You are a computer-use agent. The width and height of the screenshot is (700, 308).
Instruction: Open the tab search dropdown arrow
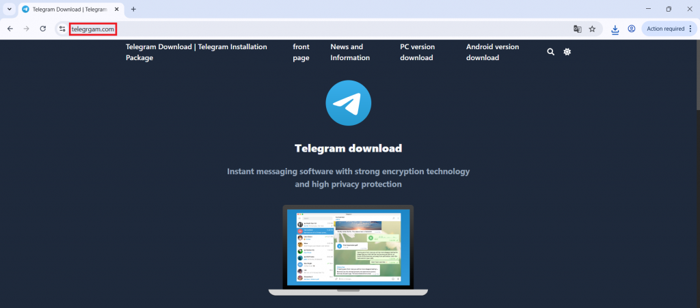(x=10, y=9)
